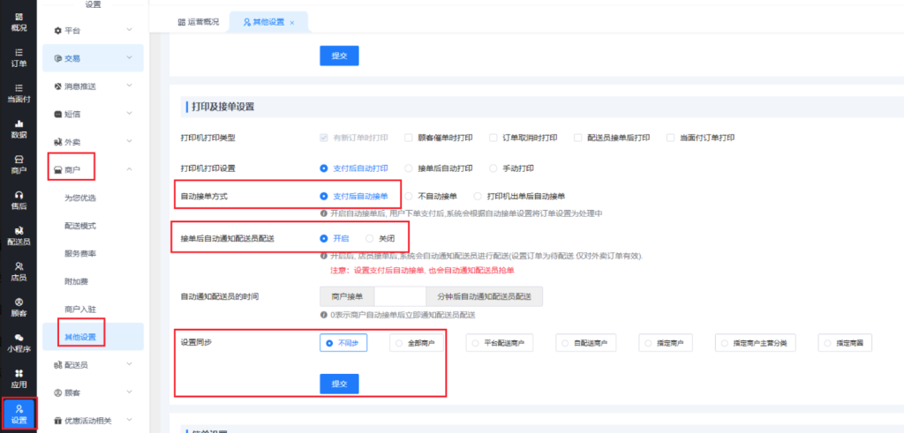Click the minutes input after 商户接单

(x=400, y=296)
